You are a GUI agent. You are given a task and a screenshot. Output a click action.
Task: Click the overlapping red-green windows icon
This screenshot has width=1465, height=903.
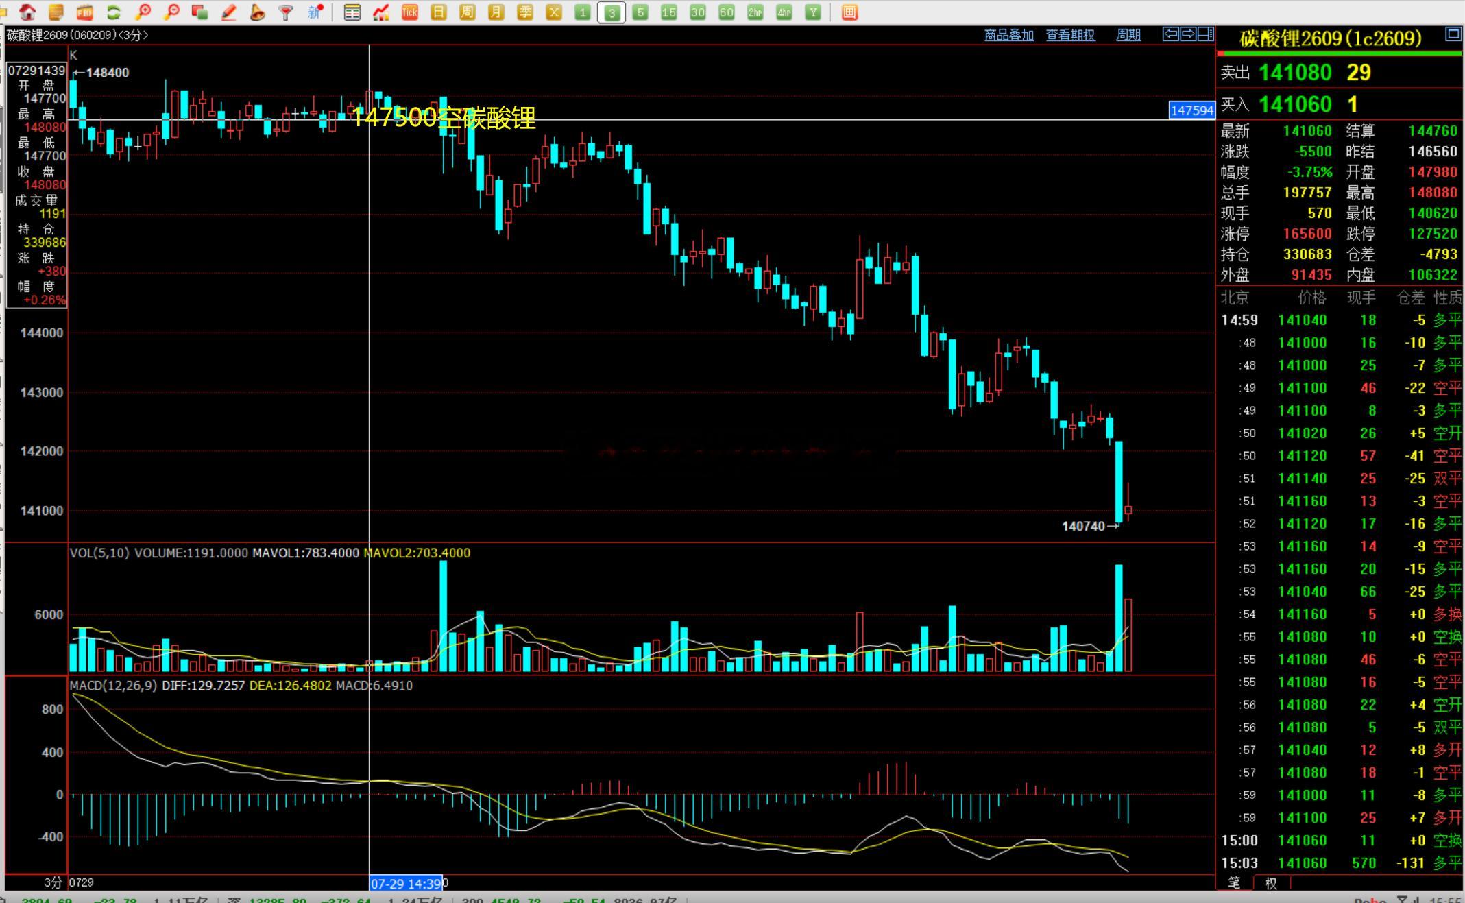(x=200, y=12)
